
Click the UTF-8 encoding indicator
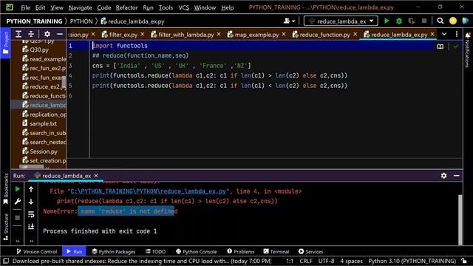click(x=327, y=261)
